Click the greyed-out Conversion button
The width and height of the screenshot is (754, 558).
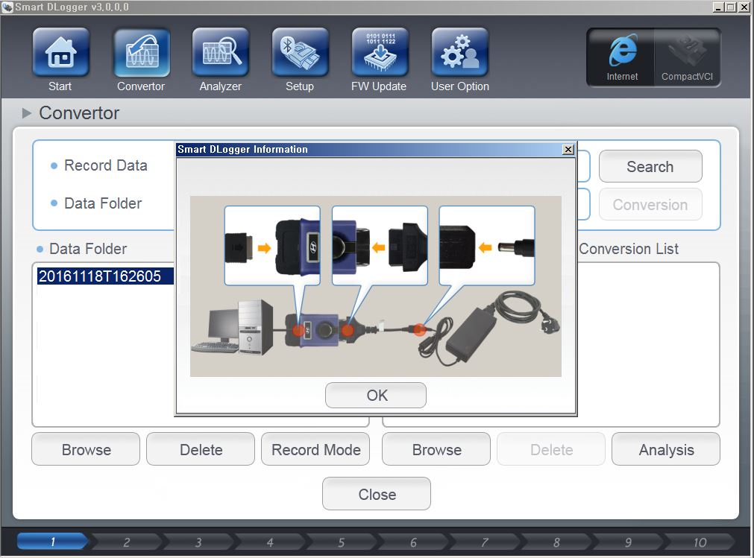(650, 205)
